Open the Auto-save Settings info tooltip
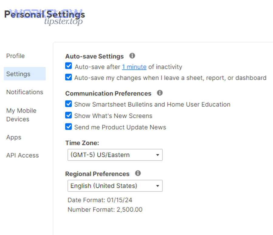Viewport: 273px width, 235px height. pyautogui.click(x=132, y=56)
